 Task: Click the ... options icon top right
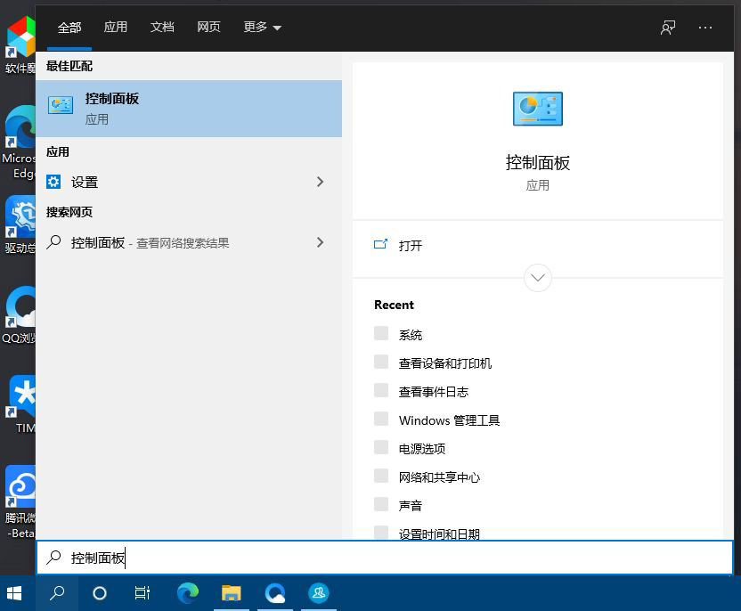tap(705, 28)
